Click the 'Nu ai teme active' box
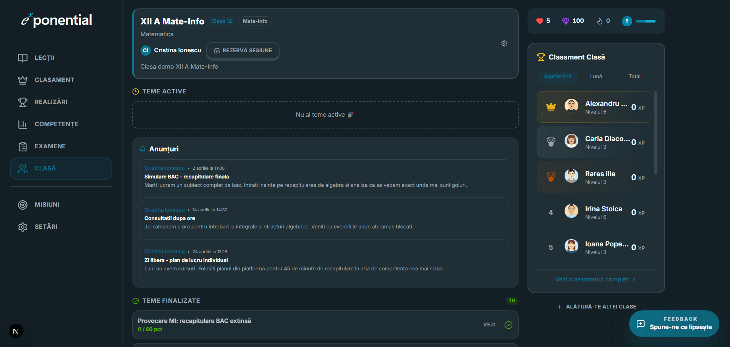The width and height of the screenshot is (730, 347). coord(325,115)
